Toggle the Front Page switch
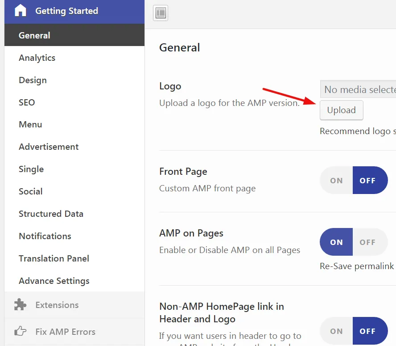 [x=354, y=180]
